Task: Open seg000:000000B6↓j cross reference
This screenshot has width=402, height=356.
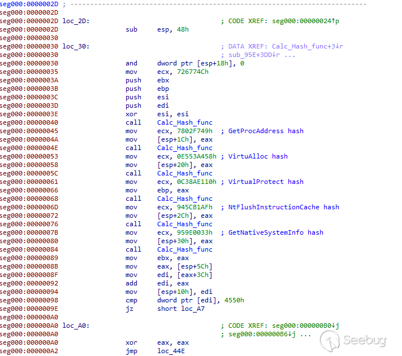Action: [x=262, y=334]
